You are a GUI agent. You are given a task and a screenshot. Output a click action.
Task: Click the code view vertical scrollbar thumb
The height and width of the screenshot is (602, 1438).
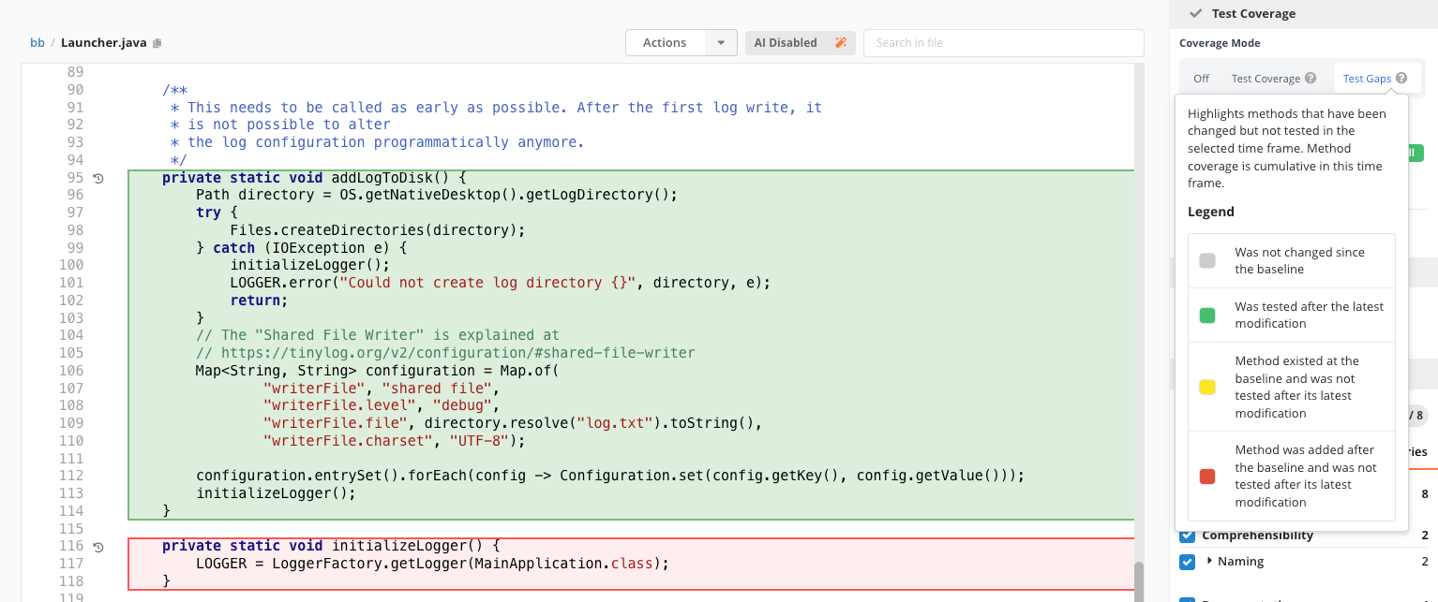pyautogui.click(x=1139, y=581)
